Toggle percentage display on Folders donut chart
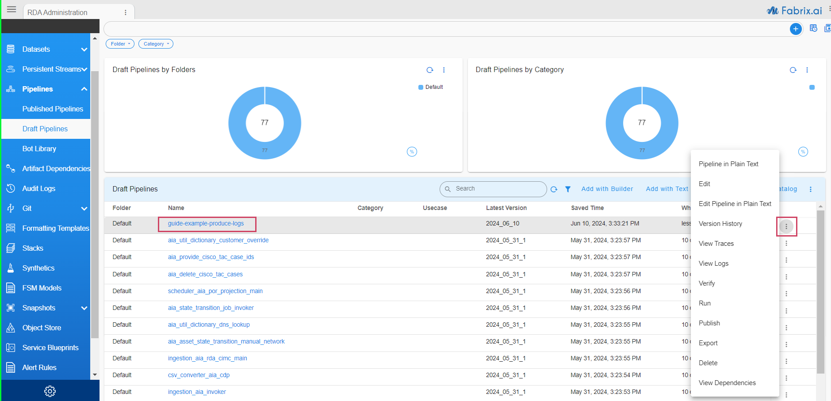831x401 pixels. pyautogui.click(x=412, y=151)
